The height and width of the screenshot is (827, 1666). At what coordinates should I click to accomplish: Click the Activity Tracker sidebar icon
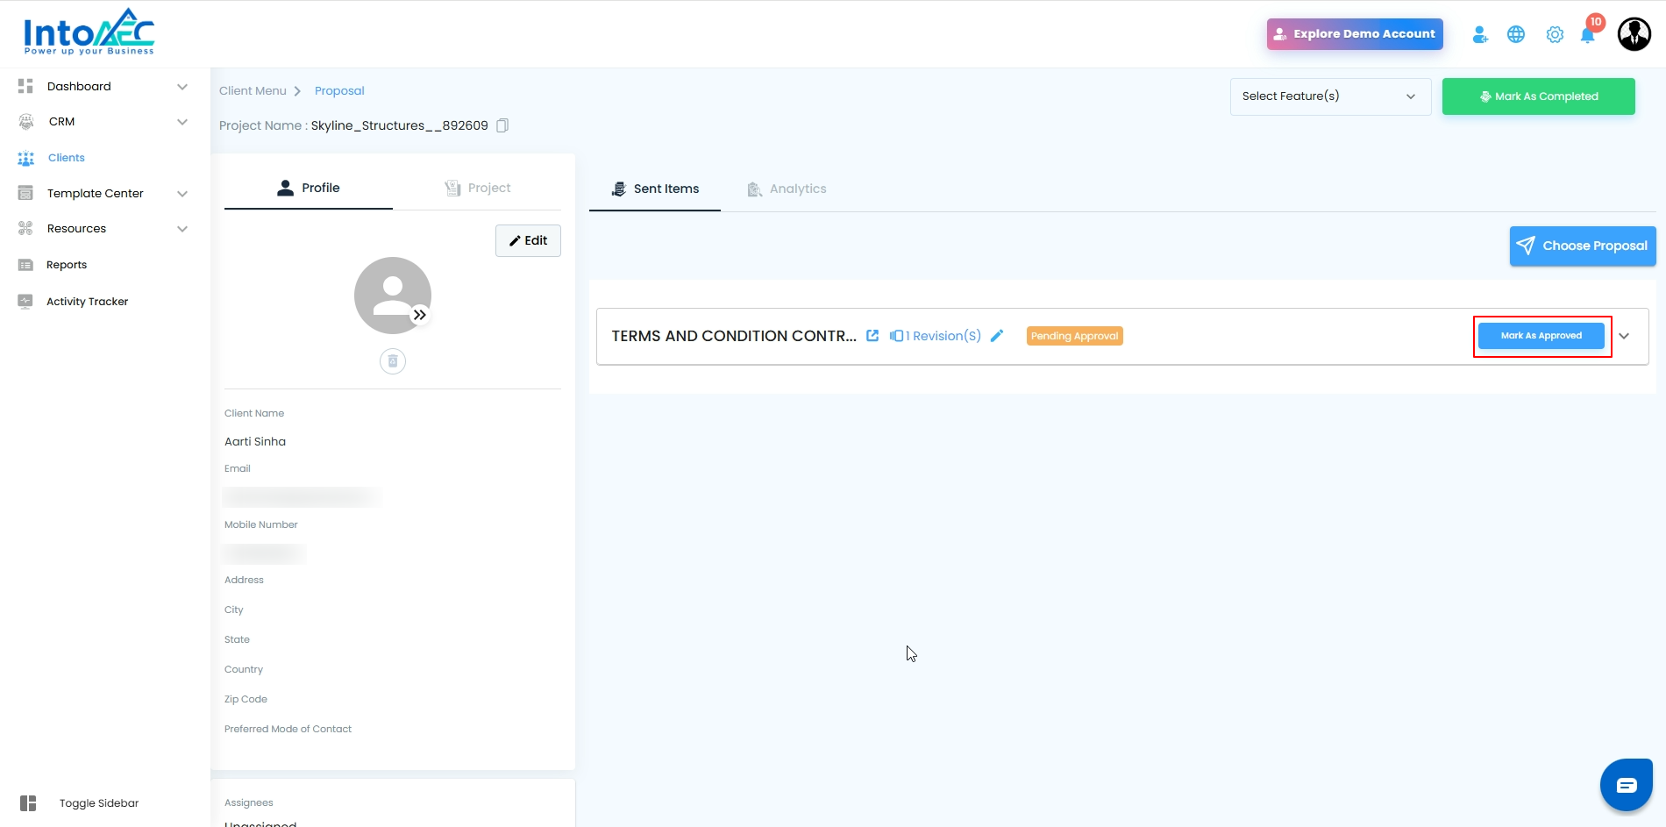pos(25,302)
